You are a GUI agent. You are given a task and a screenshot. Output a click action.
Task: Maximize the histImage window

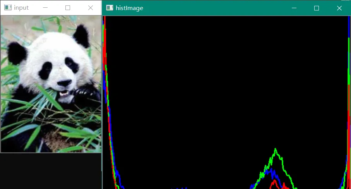(317, 8)
